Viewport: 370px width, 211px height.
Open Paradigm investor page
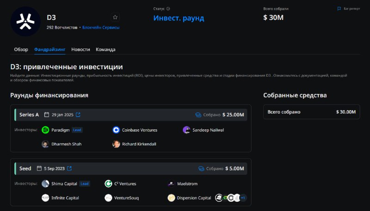point(61,130)
